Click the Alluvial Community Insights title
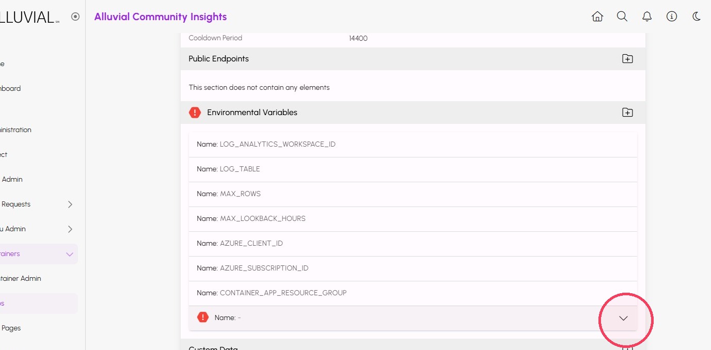Image resolution: width=711 pixels, height=350 pixels. (161, 17)
